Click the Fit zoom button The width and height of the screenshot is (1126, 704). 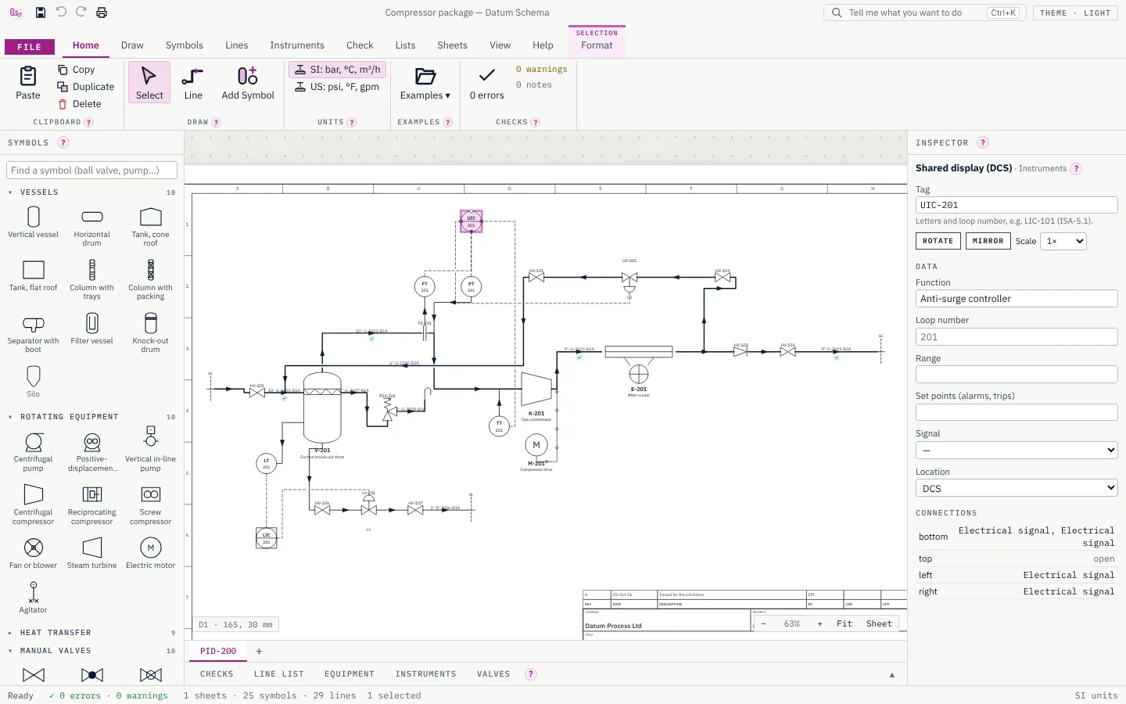point(844,623)
